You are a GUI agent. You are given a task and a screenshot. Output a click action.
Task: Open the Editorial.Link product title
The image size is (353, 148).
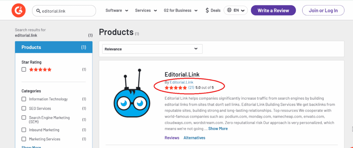pos(182,74)
